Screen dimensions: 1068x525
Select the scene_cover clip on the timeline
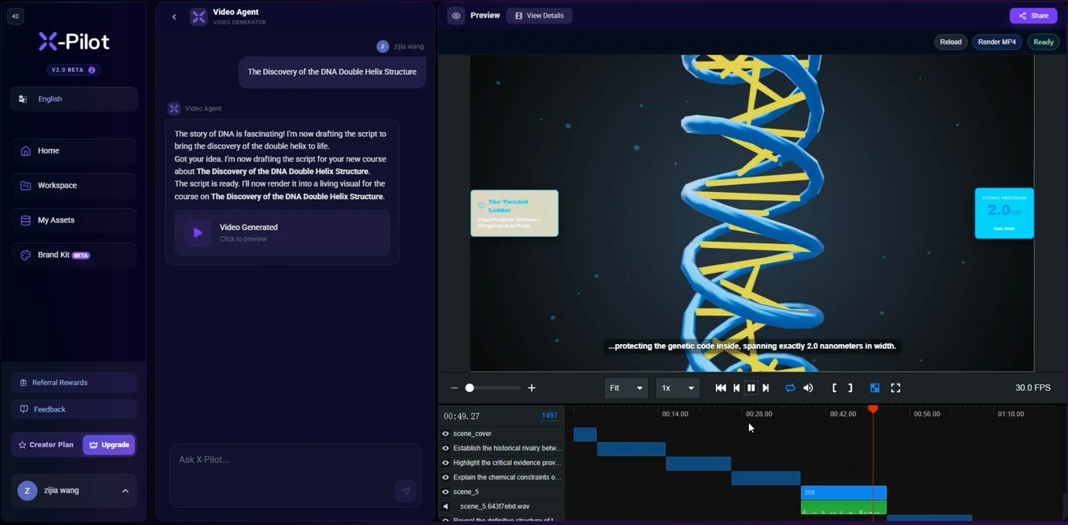click(585, 435)
